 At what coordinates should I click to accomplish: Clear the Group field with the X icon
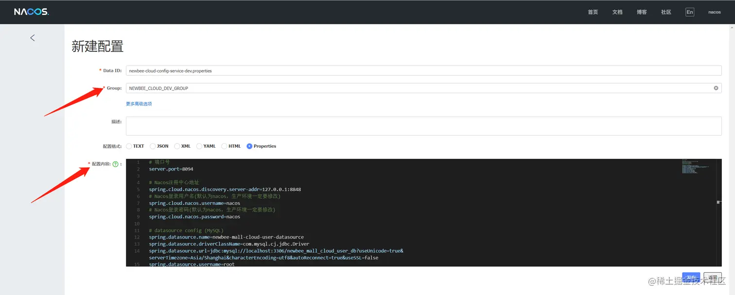click(716, 88)
